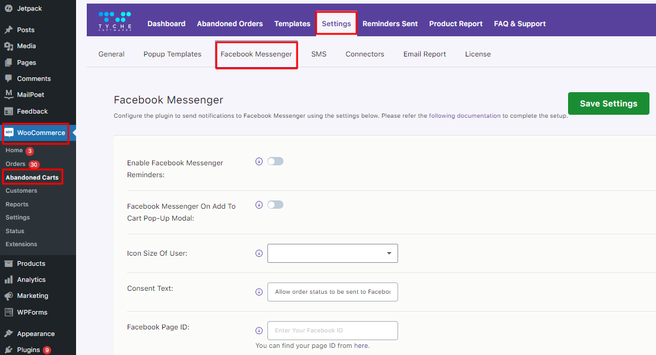The image size is (656, 355).
Task: Click the Plugins update badge 9
Action: (x=47, y=350)
